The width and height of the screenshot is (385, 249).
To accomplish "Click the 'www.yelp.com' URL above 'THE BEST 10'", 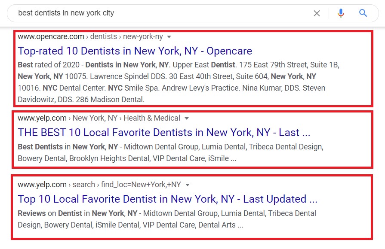I will pyautogui.click(x=42, y=118).
